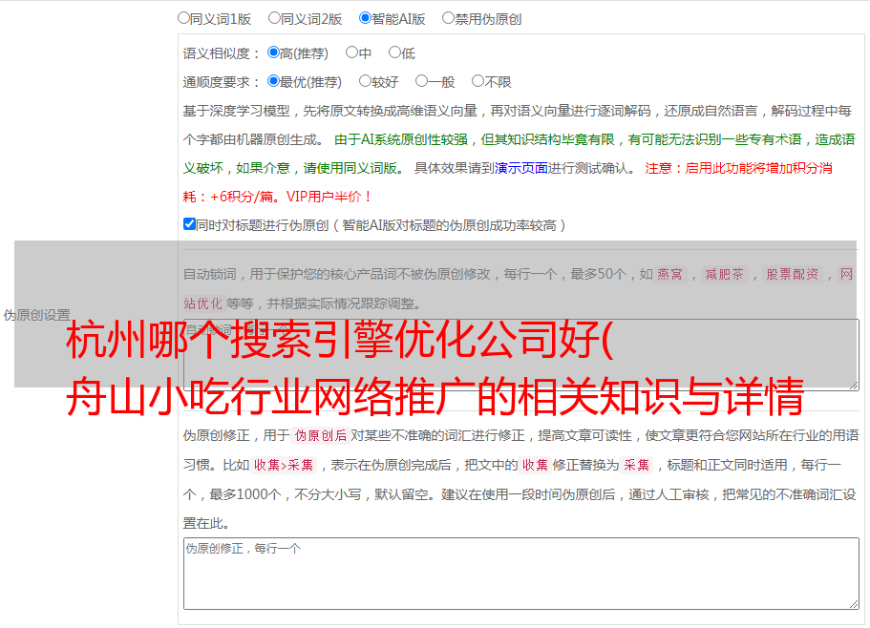
Task: Click the 语义相似度 label
Action: click(222, 53)
